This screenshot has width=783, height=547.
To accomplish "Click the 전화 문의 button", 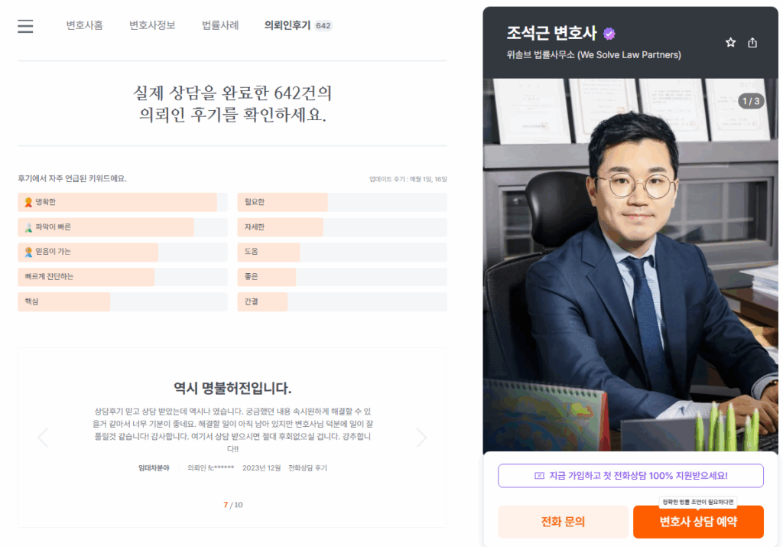I will (563, 522).
